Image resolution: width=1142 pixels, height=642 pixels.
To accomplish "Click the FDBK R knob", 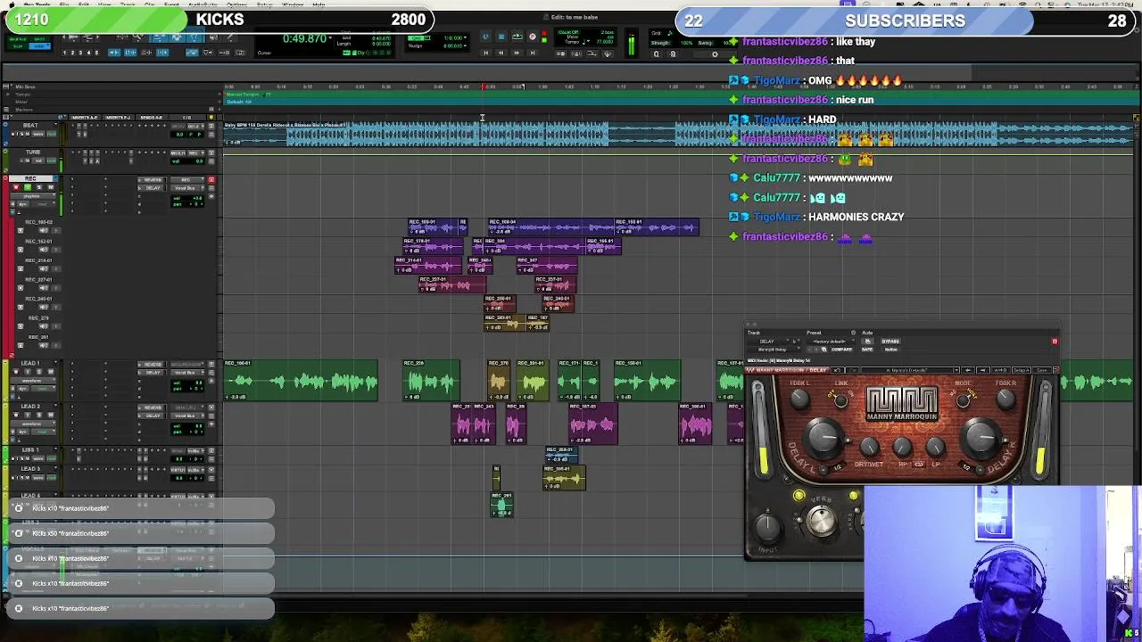I will (x=1005, y=399).
